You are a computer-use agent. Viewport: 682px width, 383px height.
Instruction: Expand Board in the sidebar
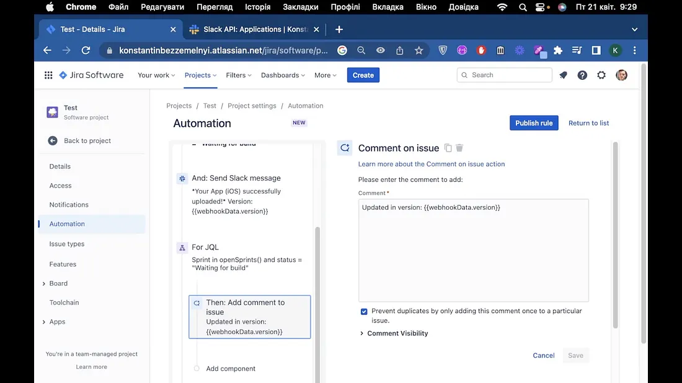coord(44,283)
